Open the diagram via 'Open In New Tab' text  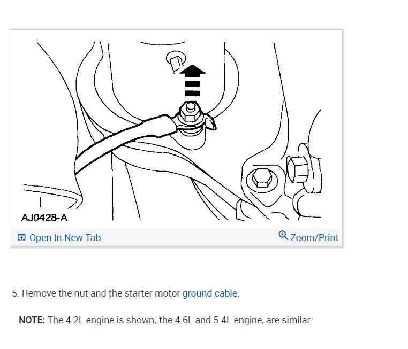point(65,238)
